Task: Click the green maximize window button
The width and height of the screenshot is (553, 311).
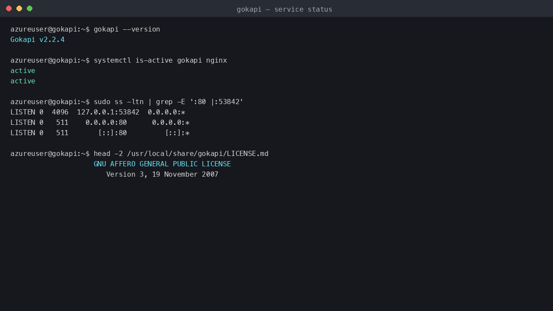Action: coord(29,9)
